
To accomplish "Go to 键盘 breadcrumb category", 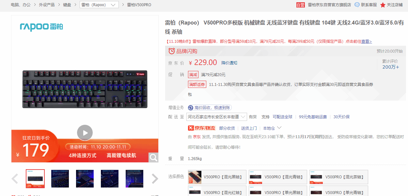I will coord(67,5).
